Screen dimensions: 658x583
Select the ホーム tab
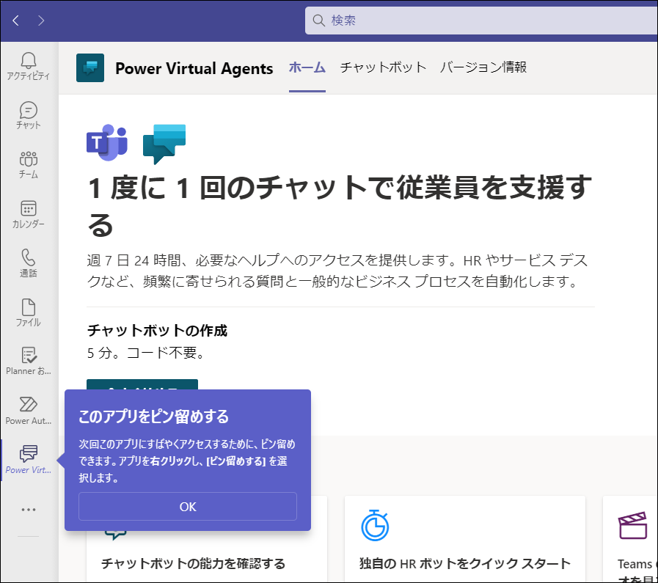[307, 67]
